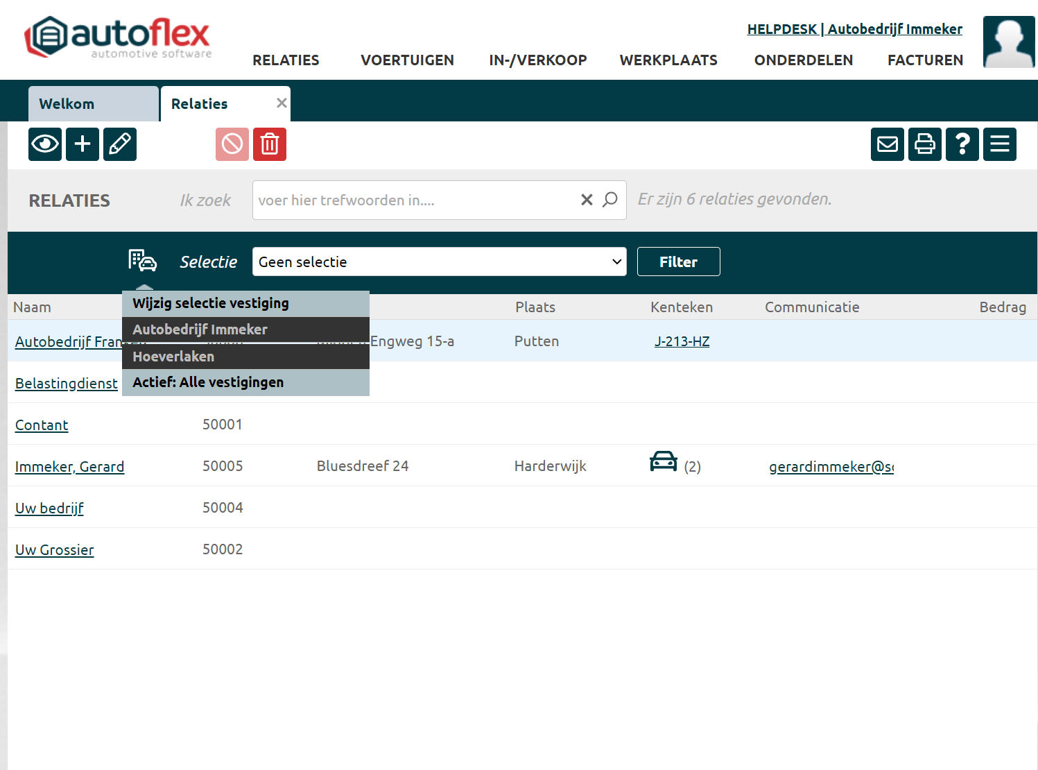This screenshot has height=770, width=1038.
Task: Add a new relation with plus icon
Action: [83, 144]
